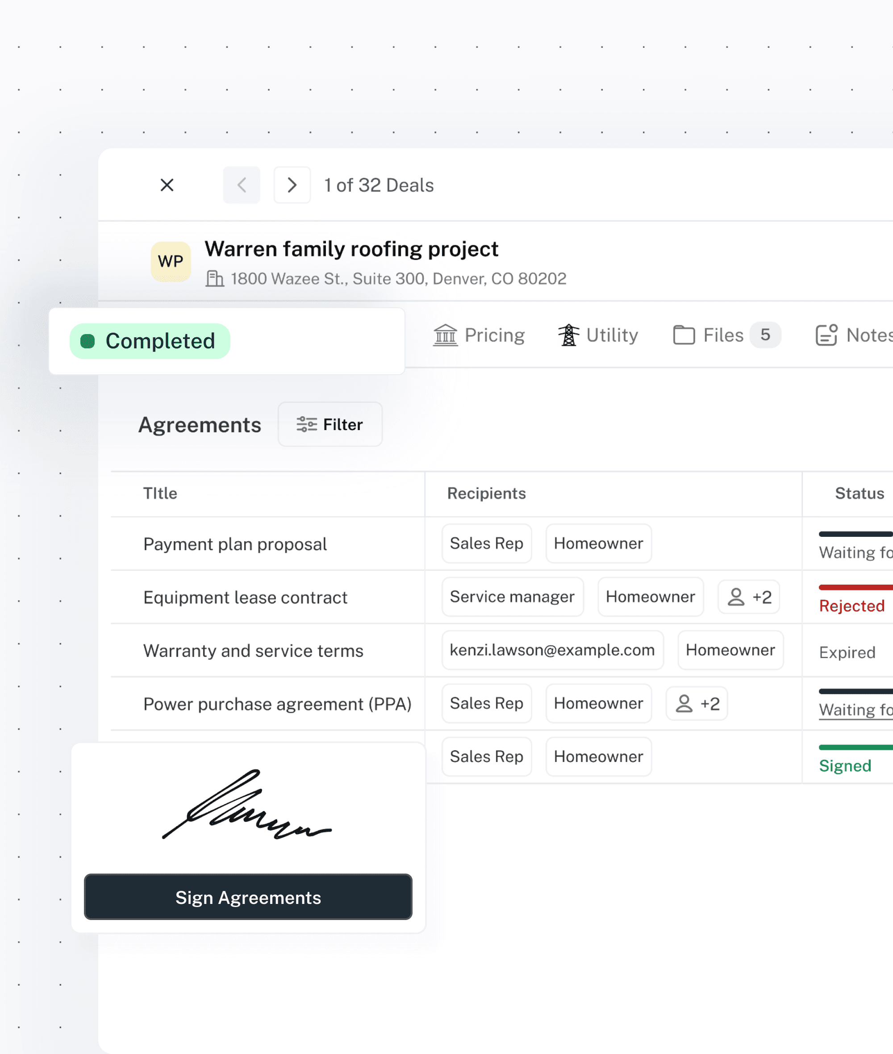The height and width of the screenshot is (1054, 893).
Task: Close the deal panel with X icon
Action: (x=167, y=185)
